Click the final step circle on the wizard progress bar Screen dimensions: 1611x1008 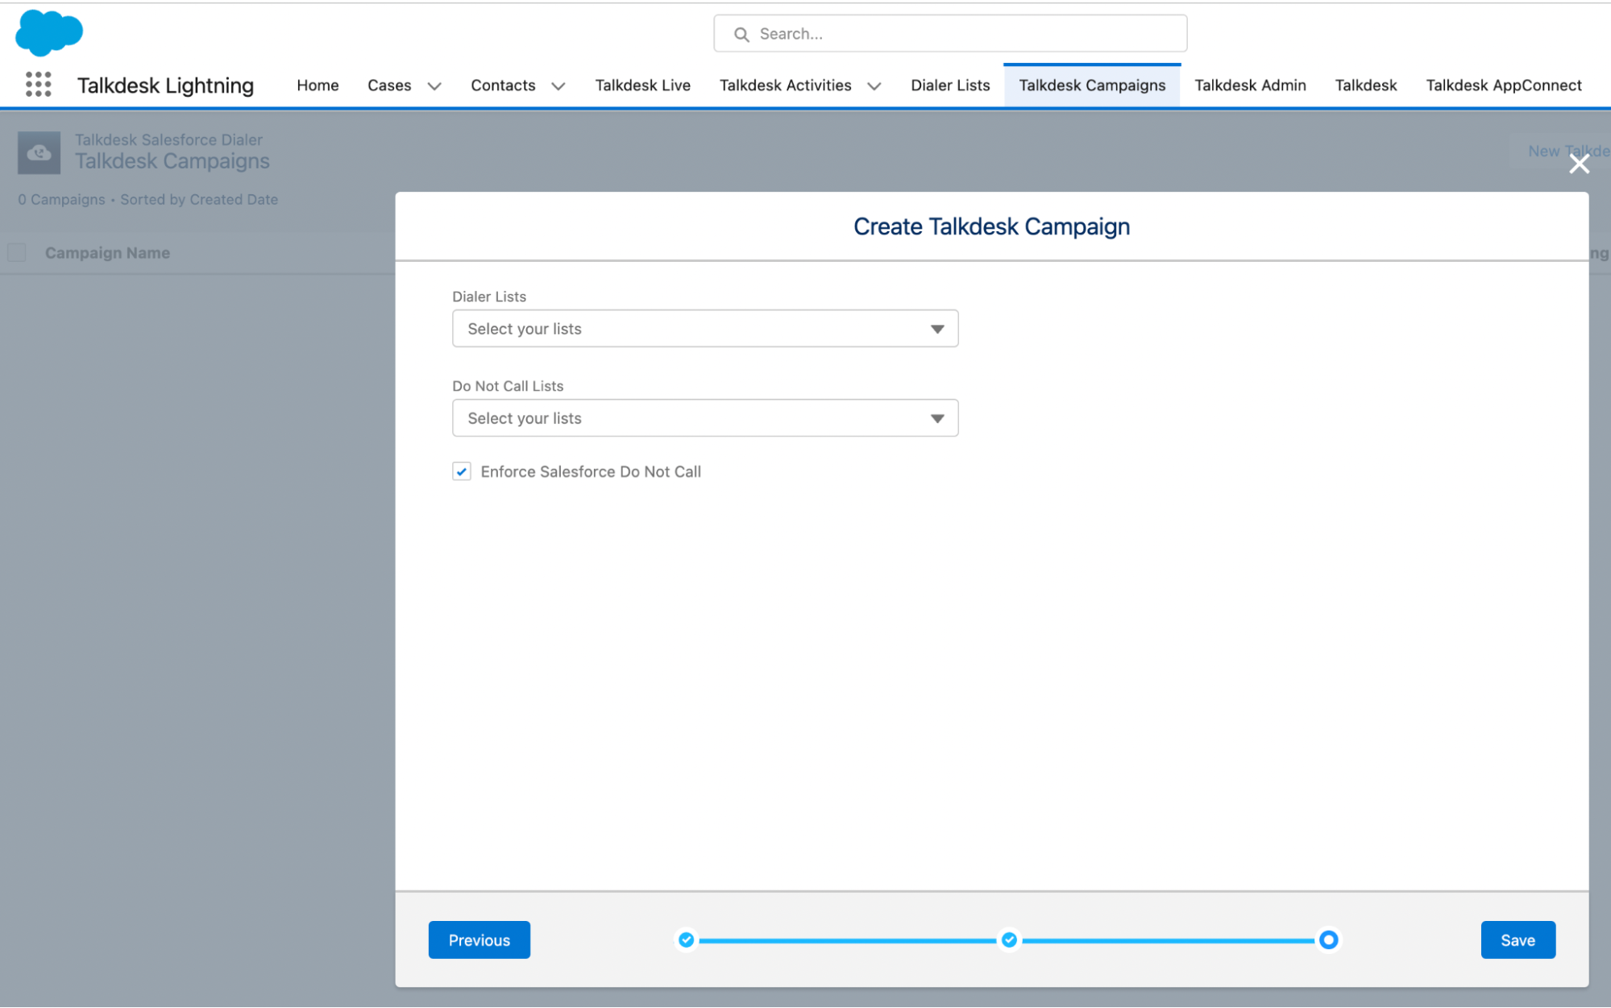point(1328,940)
